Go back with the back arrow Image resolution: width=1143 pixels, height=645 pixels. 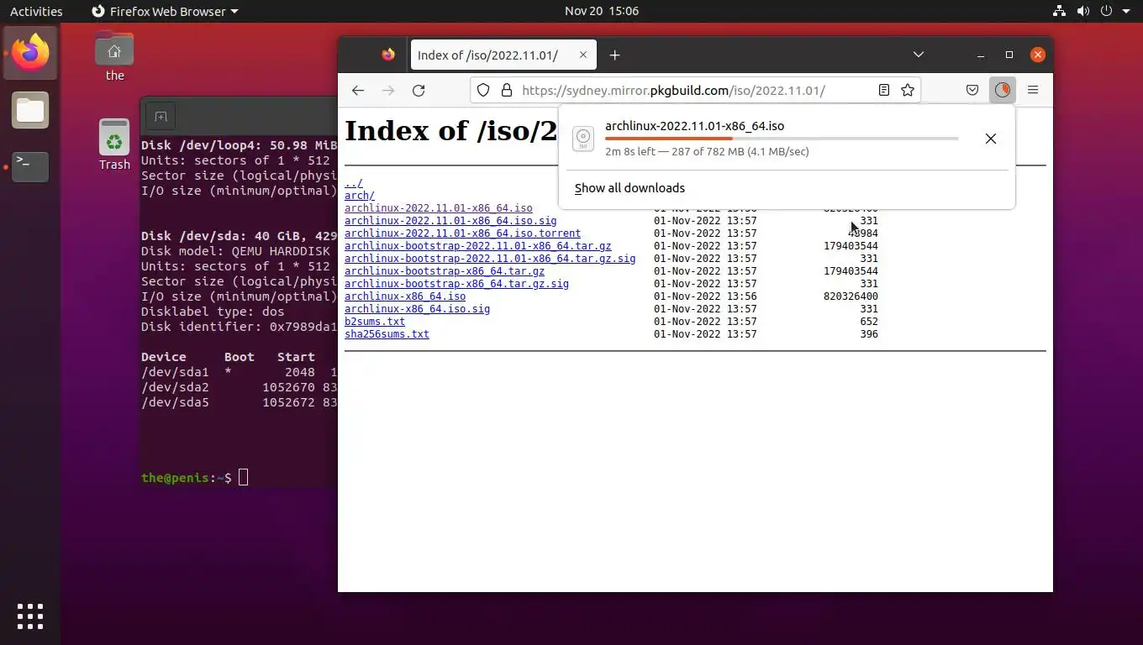tap(358, 90)
